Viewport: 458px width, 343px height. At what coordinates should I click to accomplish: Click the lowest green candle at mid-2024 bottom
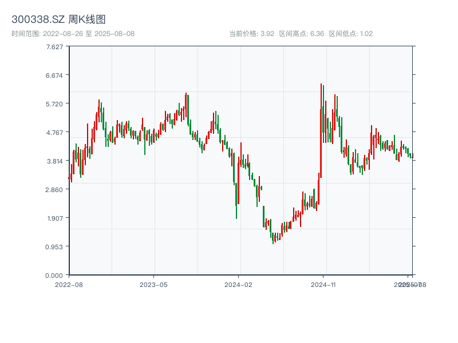[x=273, y=238]
